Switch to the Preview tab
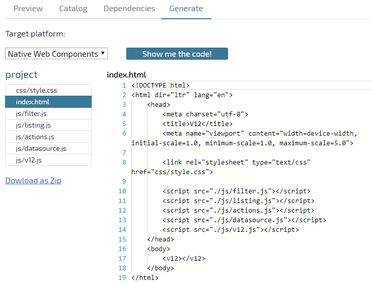 [x=28, y=9]
